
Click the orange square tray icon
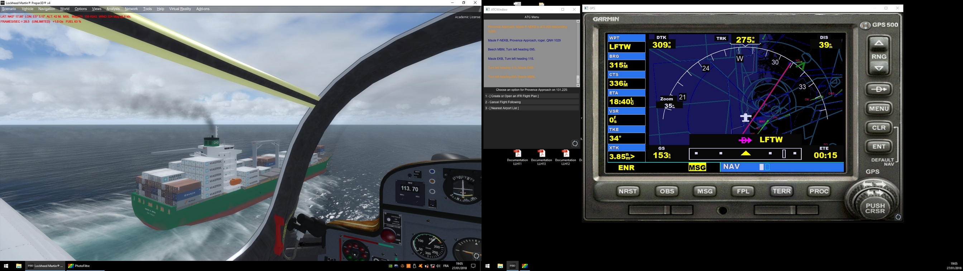pos(409,266)
